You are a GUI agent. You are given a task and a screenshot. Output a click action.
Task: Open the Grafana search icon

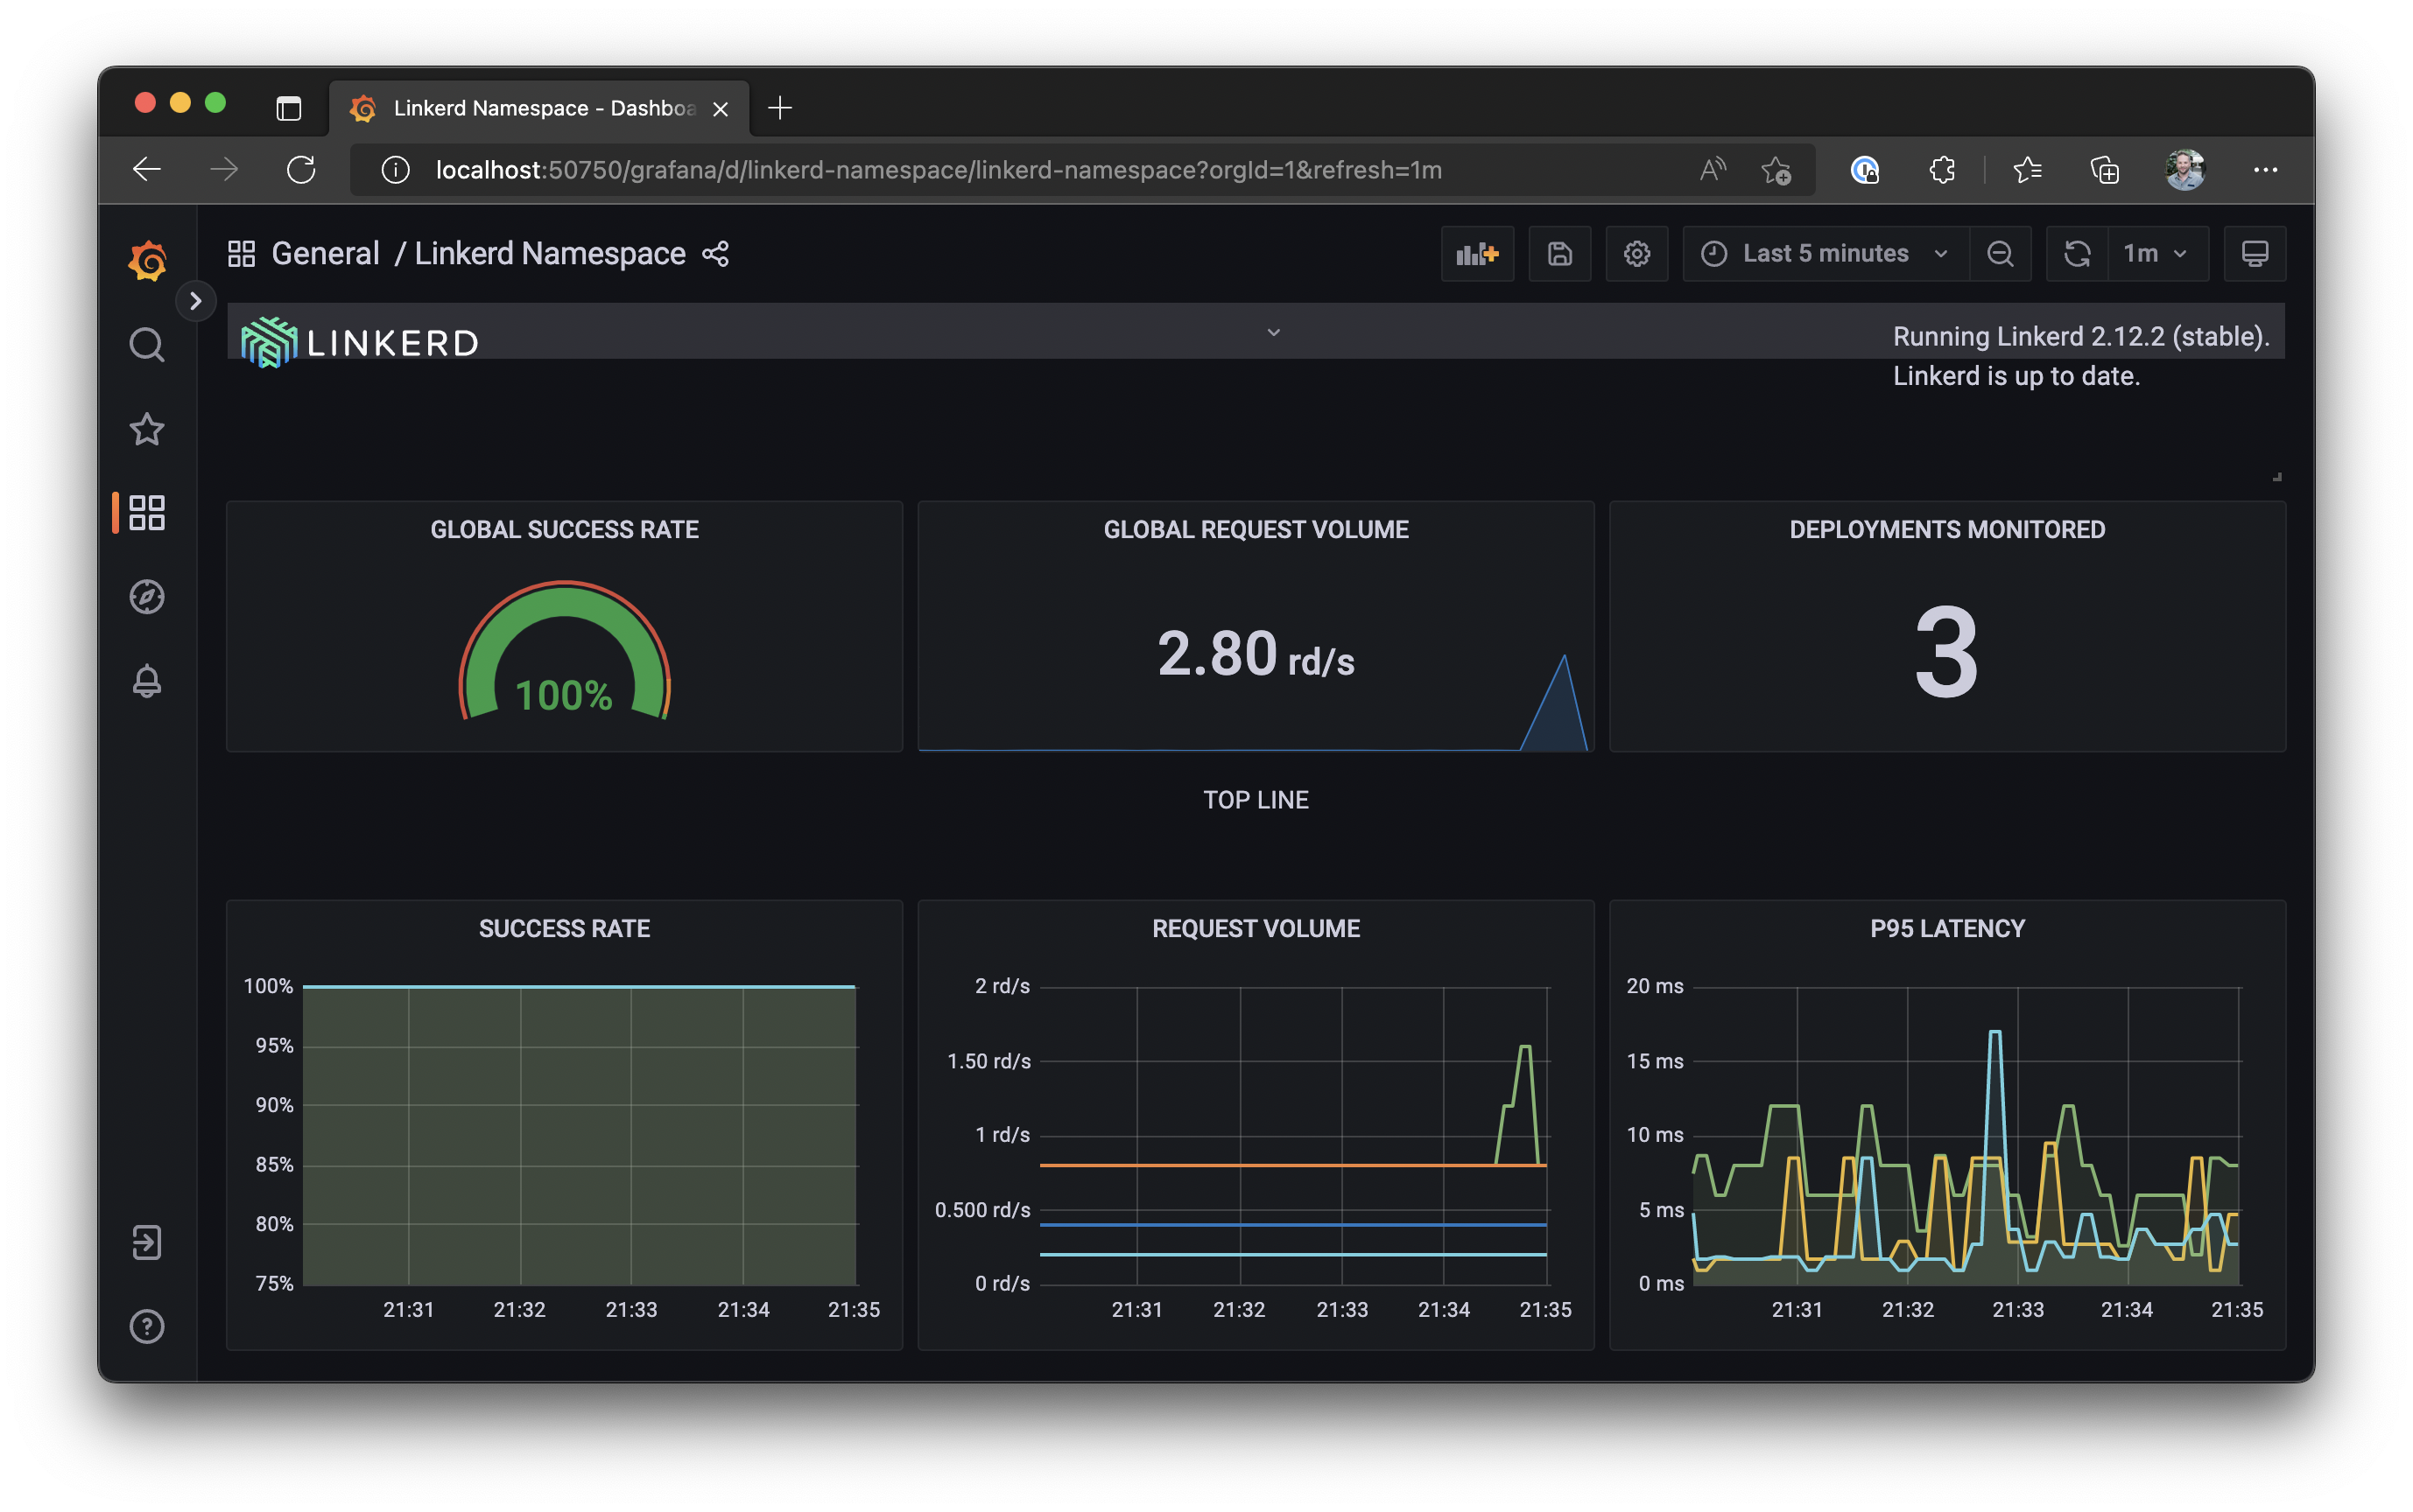pyautogui.click(x=147, y=345)
